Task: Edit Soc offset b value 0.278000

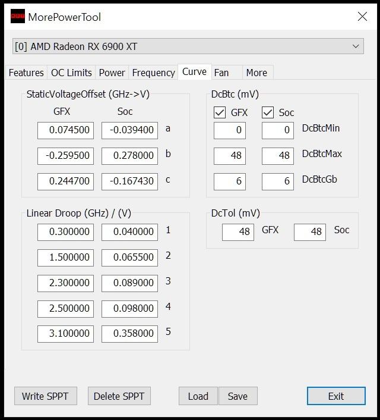Action: click(x=129, y=156)
